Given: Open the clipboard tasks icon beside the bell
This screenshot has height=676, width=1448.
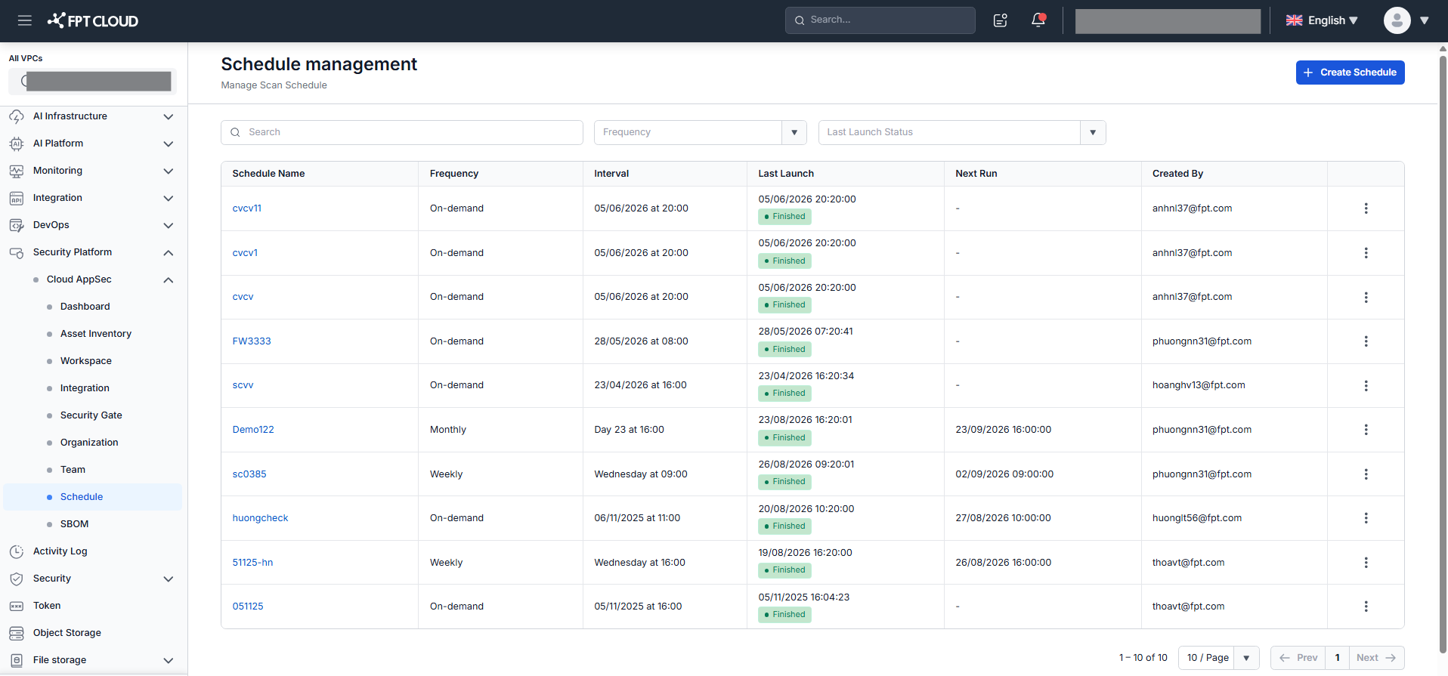Looking at the screenshot, I should point(1001,20).
